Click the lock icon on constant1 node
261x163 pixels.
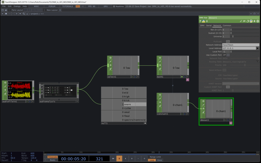pos(160,106)
